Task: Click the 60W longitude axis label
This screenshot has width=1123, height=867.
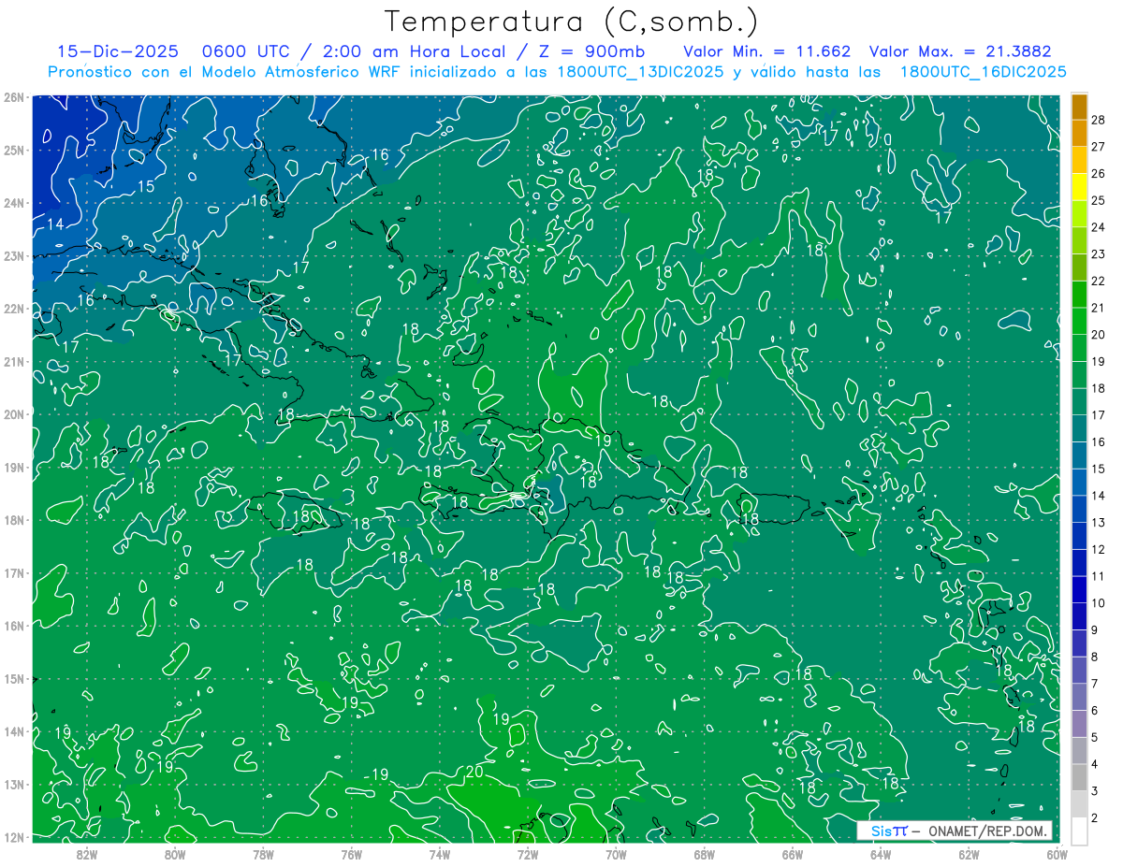Action: 1057,854
